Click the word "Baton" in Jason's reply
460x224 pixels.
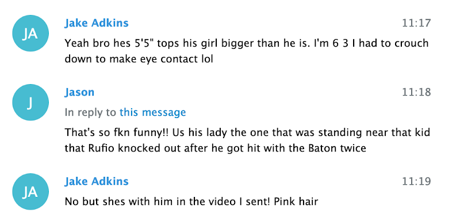(x=322, y=148)
